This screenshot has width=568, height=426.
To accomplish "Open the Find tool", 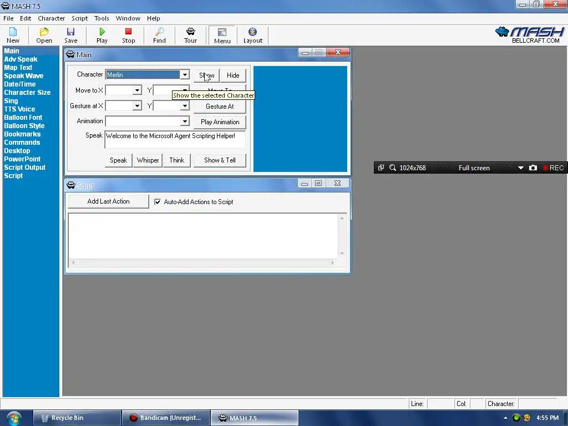I will 159,35.
